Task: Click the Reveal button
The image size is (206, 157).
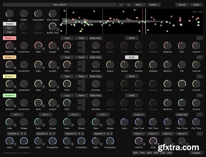Action: pos(182,5)
